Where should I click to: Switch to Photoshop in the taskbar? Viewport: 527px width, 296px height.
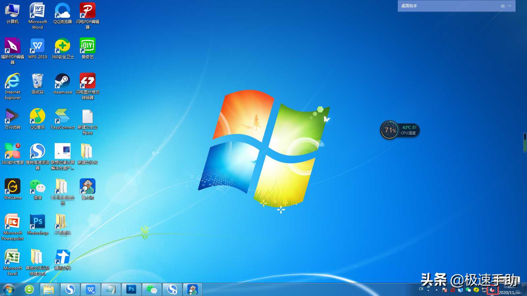coord(131,289)
